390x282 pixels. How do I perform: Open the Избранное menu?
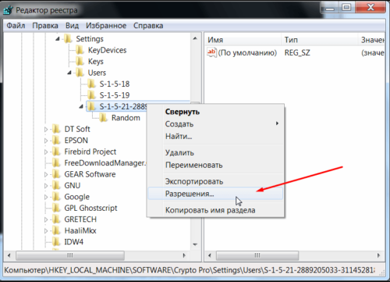pos(106,26)
